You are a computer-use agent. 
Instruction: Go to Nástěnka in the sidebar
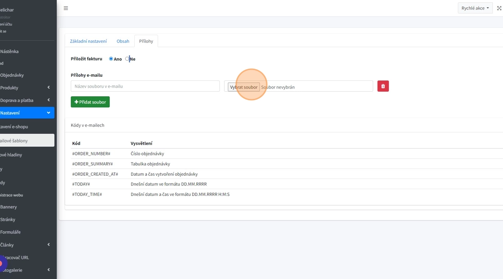click(9, 51)
